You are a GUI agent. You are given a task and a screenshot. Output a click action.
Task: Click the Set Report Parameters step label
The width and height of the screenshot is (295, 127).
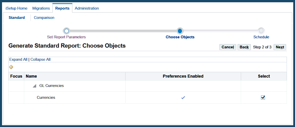tap(66, 37)
